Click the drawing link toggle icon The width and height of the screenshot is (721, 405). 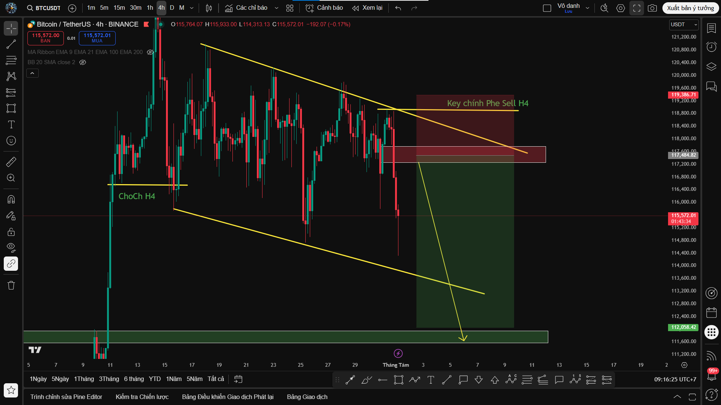coord(11,264)
